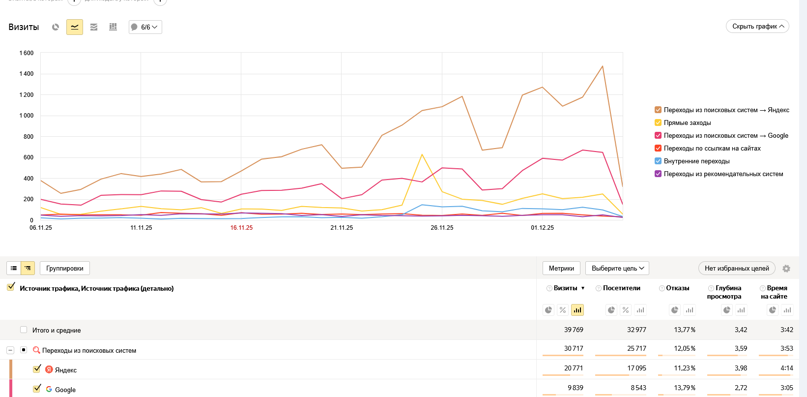Click the Группировки button
807x397 pixels.
point(65,268)
